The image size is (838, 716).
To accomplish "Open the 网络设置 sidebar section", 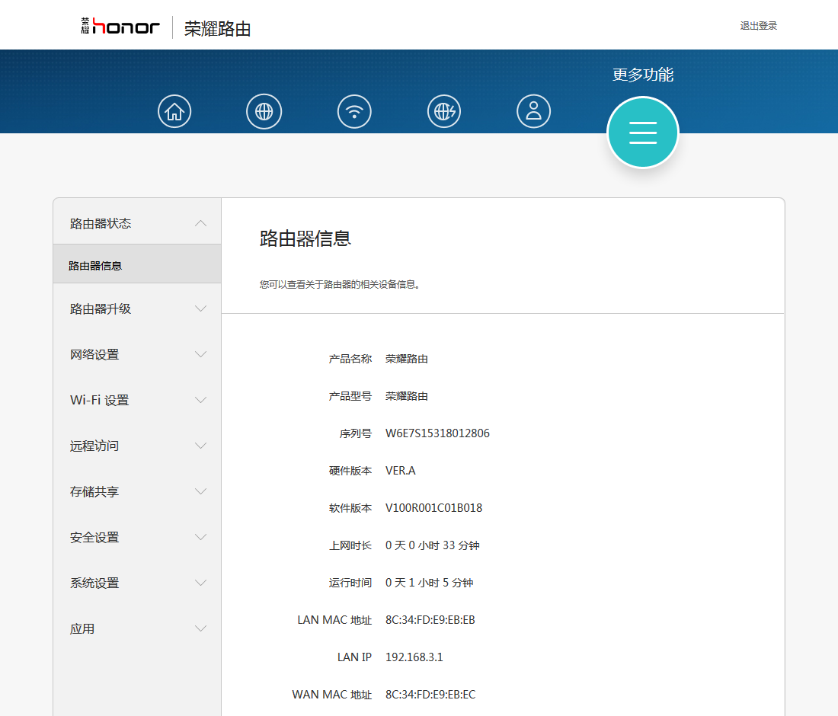I will click(x=137, y=354).
